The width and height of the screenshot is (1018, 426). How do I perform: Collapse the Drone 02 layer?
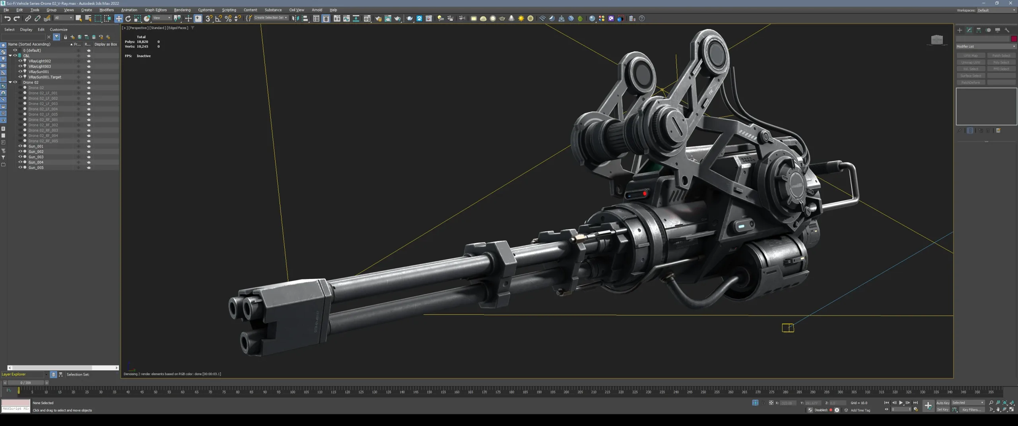10,82
